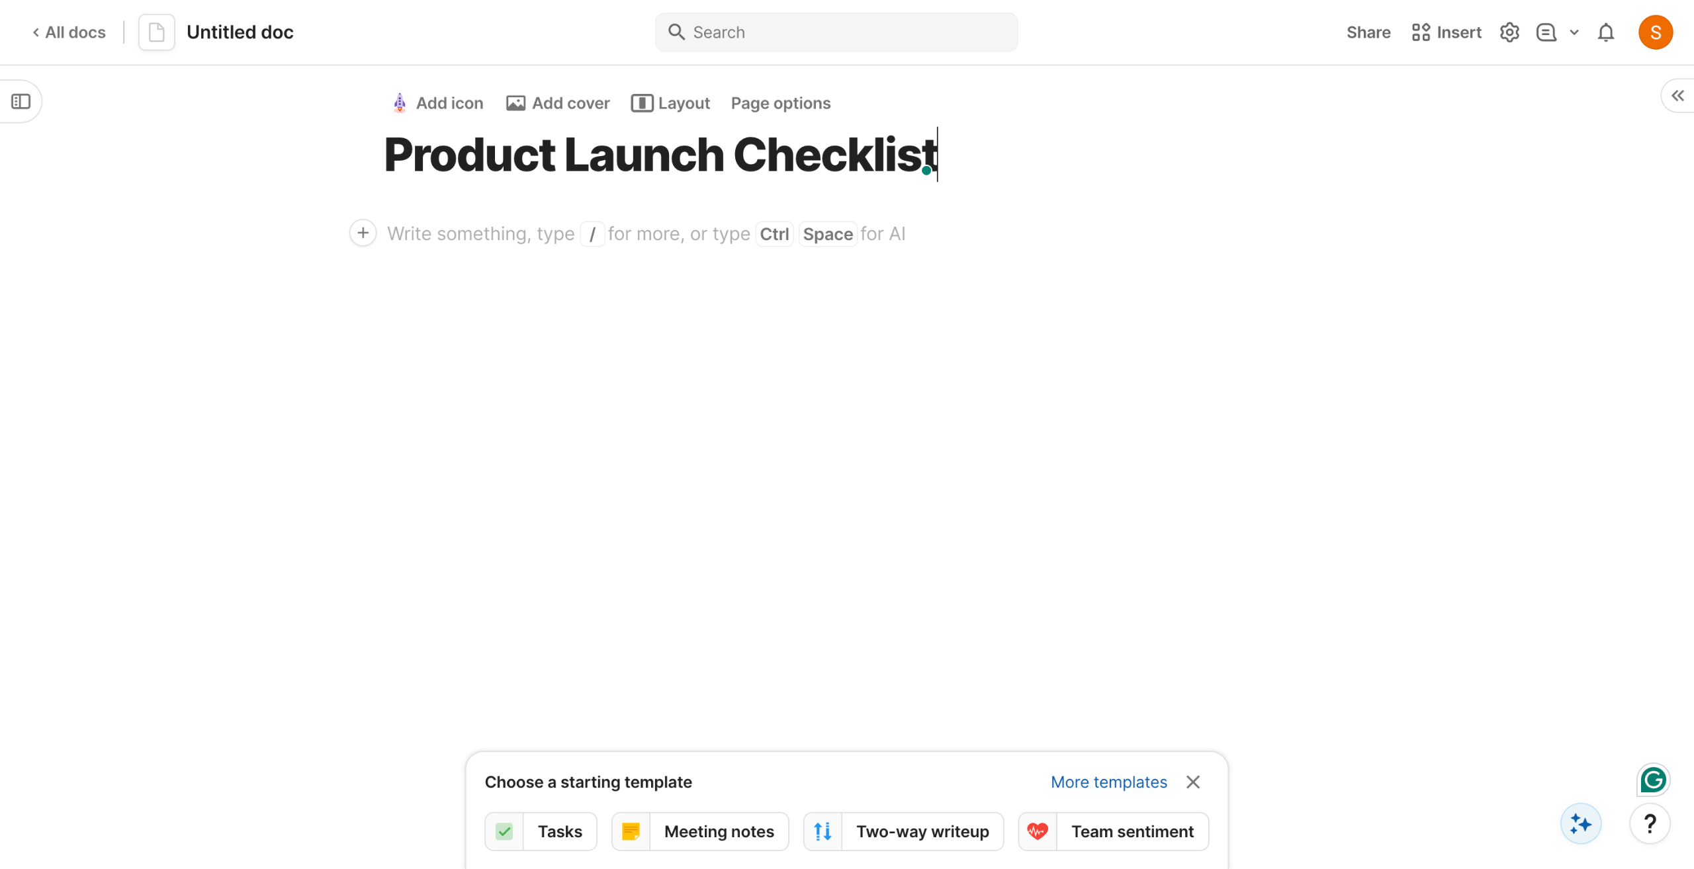Open the settings gear icon
Image resolution: width=1694 pixels, height=869 pixels.
(1509, 32)
